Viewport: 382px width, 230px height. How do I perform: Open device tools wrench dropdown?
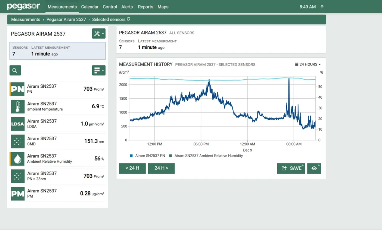click(98, 33)
